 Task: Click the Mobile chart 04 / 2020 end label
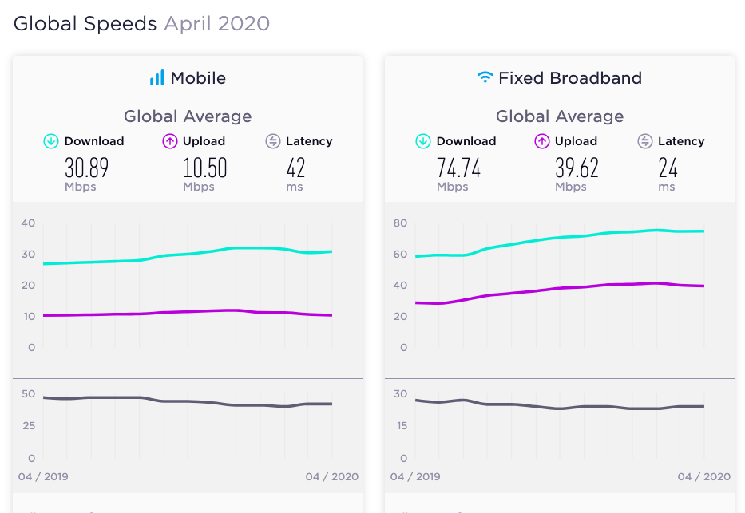[x=332, y=477]
